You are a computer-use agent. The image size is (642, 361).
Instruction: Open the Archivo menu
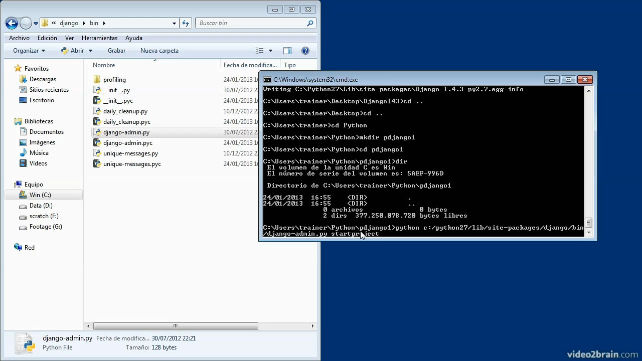[x=19, y=38]
